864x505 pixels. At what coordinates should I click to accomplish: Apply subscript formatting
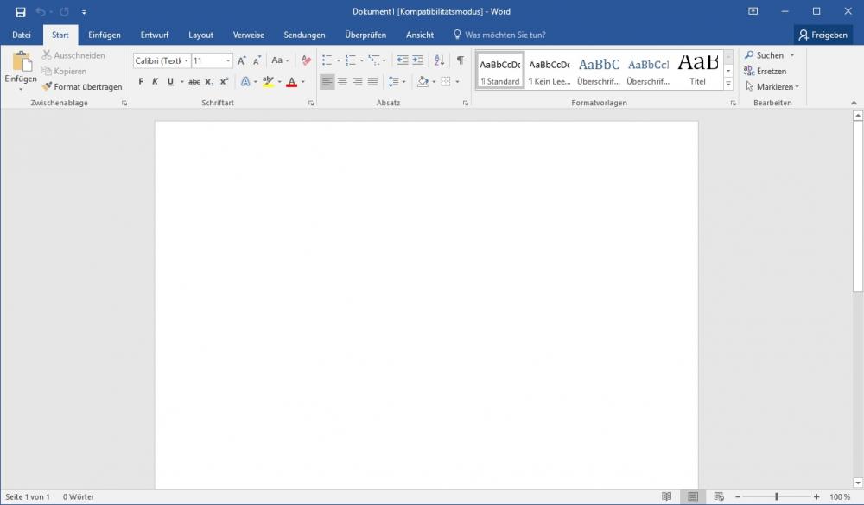[209, 82]
